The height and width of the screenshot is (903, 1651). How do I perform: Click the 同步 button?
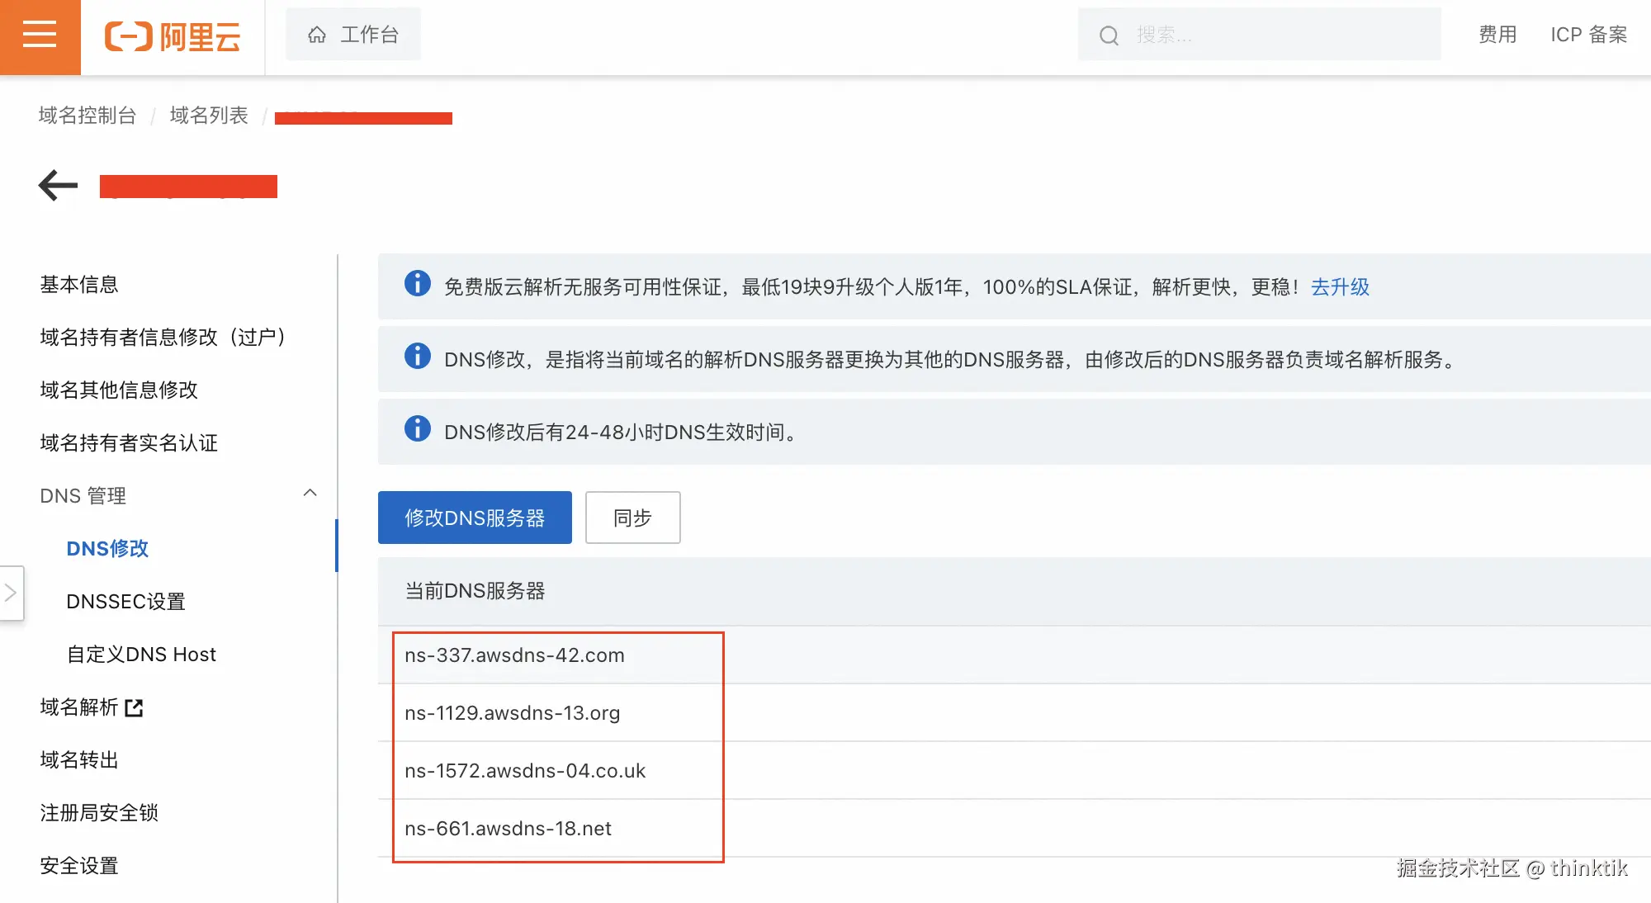tap(632, 518)
